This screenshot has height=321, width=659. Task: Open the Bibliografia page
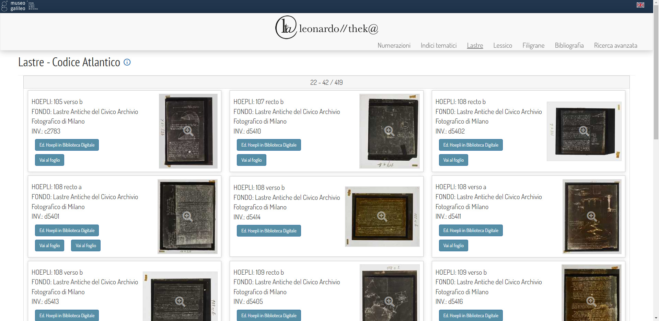click(x=569, y=45)
